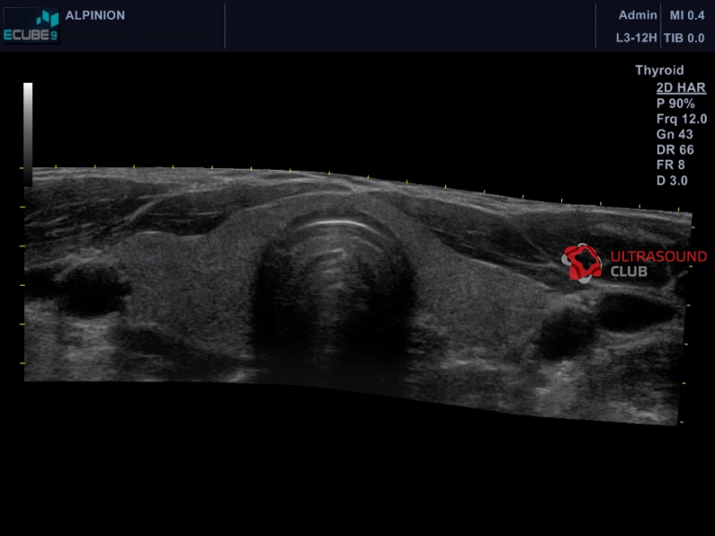Click the MI 0.4 value
Screen dimensions: 715x536
[x=686, y=15]
